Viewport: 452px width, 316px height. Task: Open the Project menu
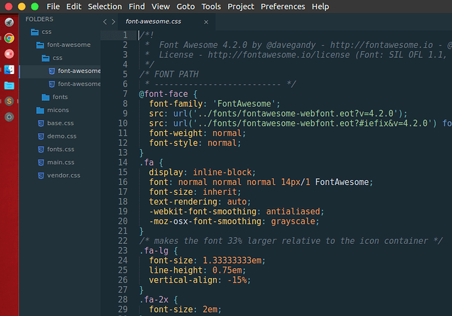pos(240,7)
